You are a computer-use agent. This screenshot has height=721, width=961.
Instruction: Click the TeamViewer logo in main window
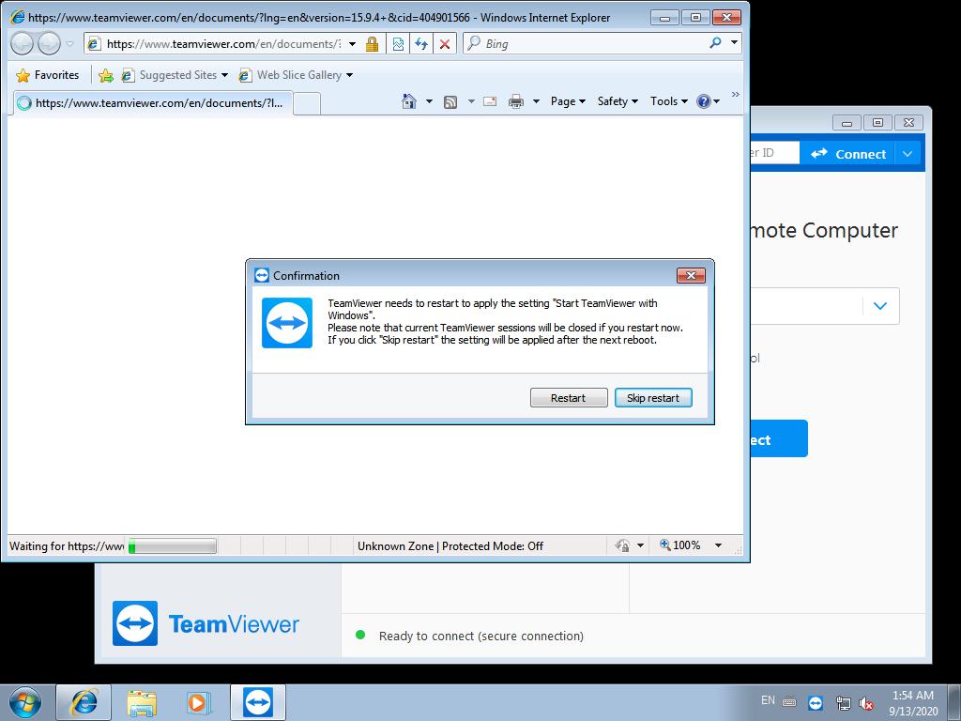click(x=206, y=623)
